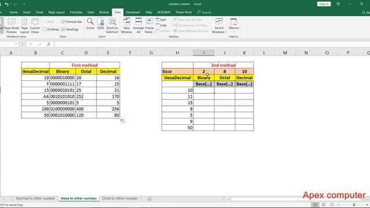Open the ACROBAT ribbon tab
Image resolution: width=370 pixels, height=208 pixels.
coord(164,12)
